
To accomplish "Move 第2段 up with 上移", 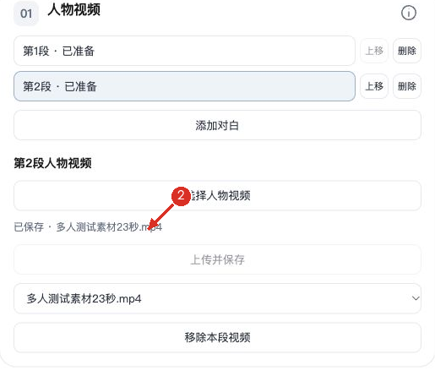I will 374,86.
